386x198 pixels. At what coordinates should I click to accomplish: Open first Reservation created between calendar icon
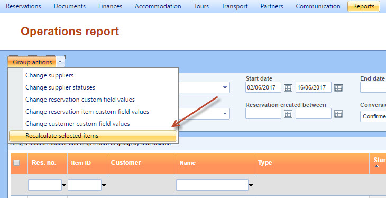coord(288,114)
